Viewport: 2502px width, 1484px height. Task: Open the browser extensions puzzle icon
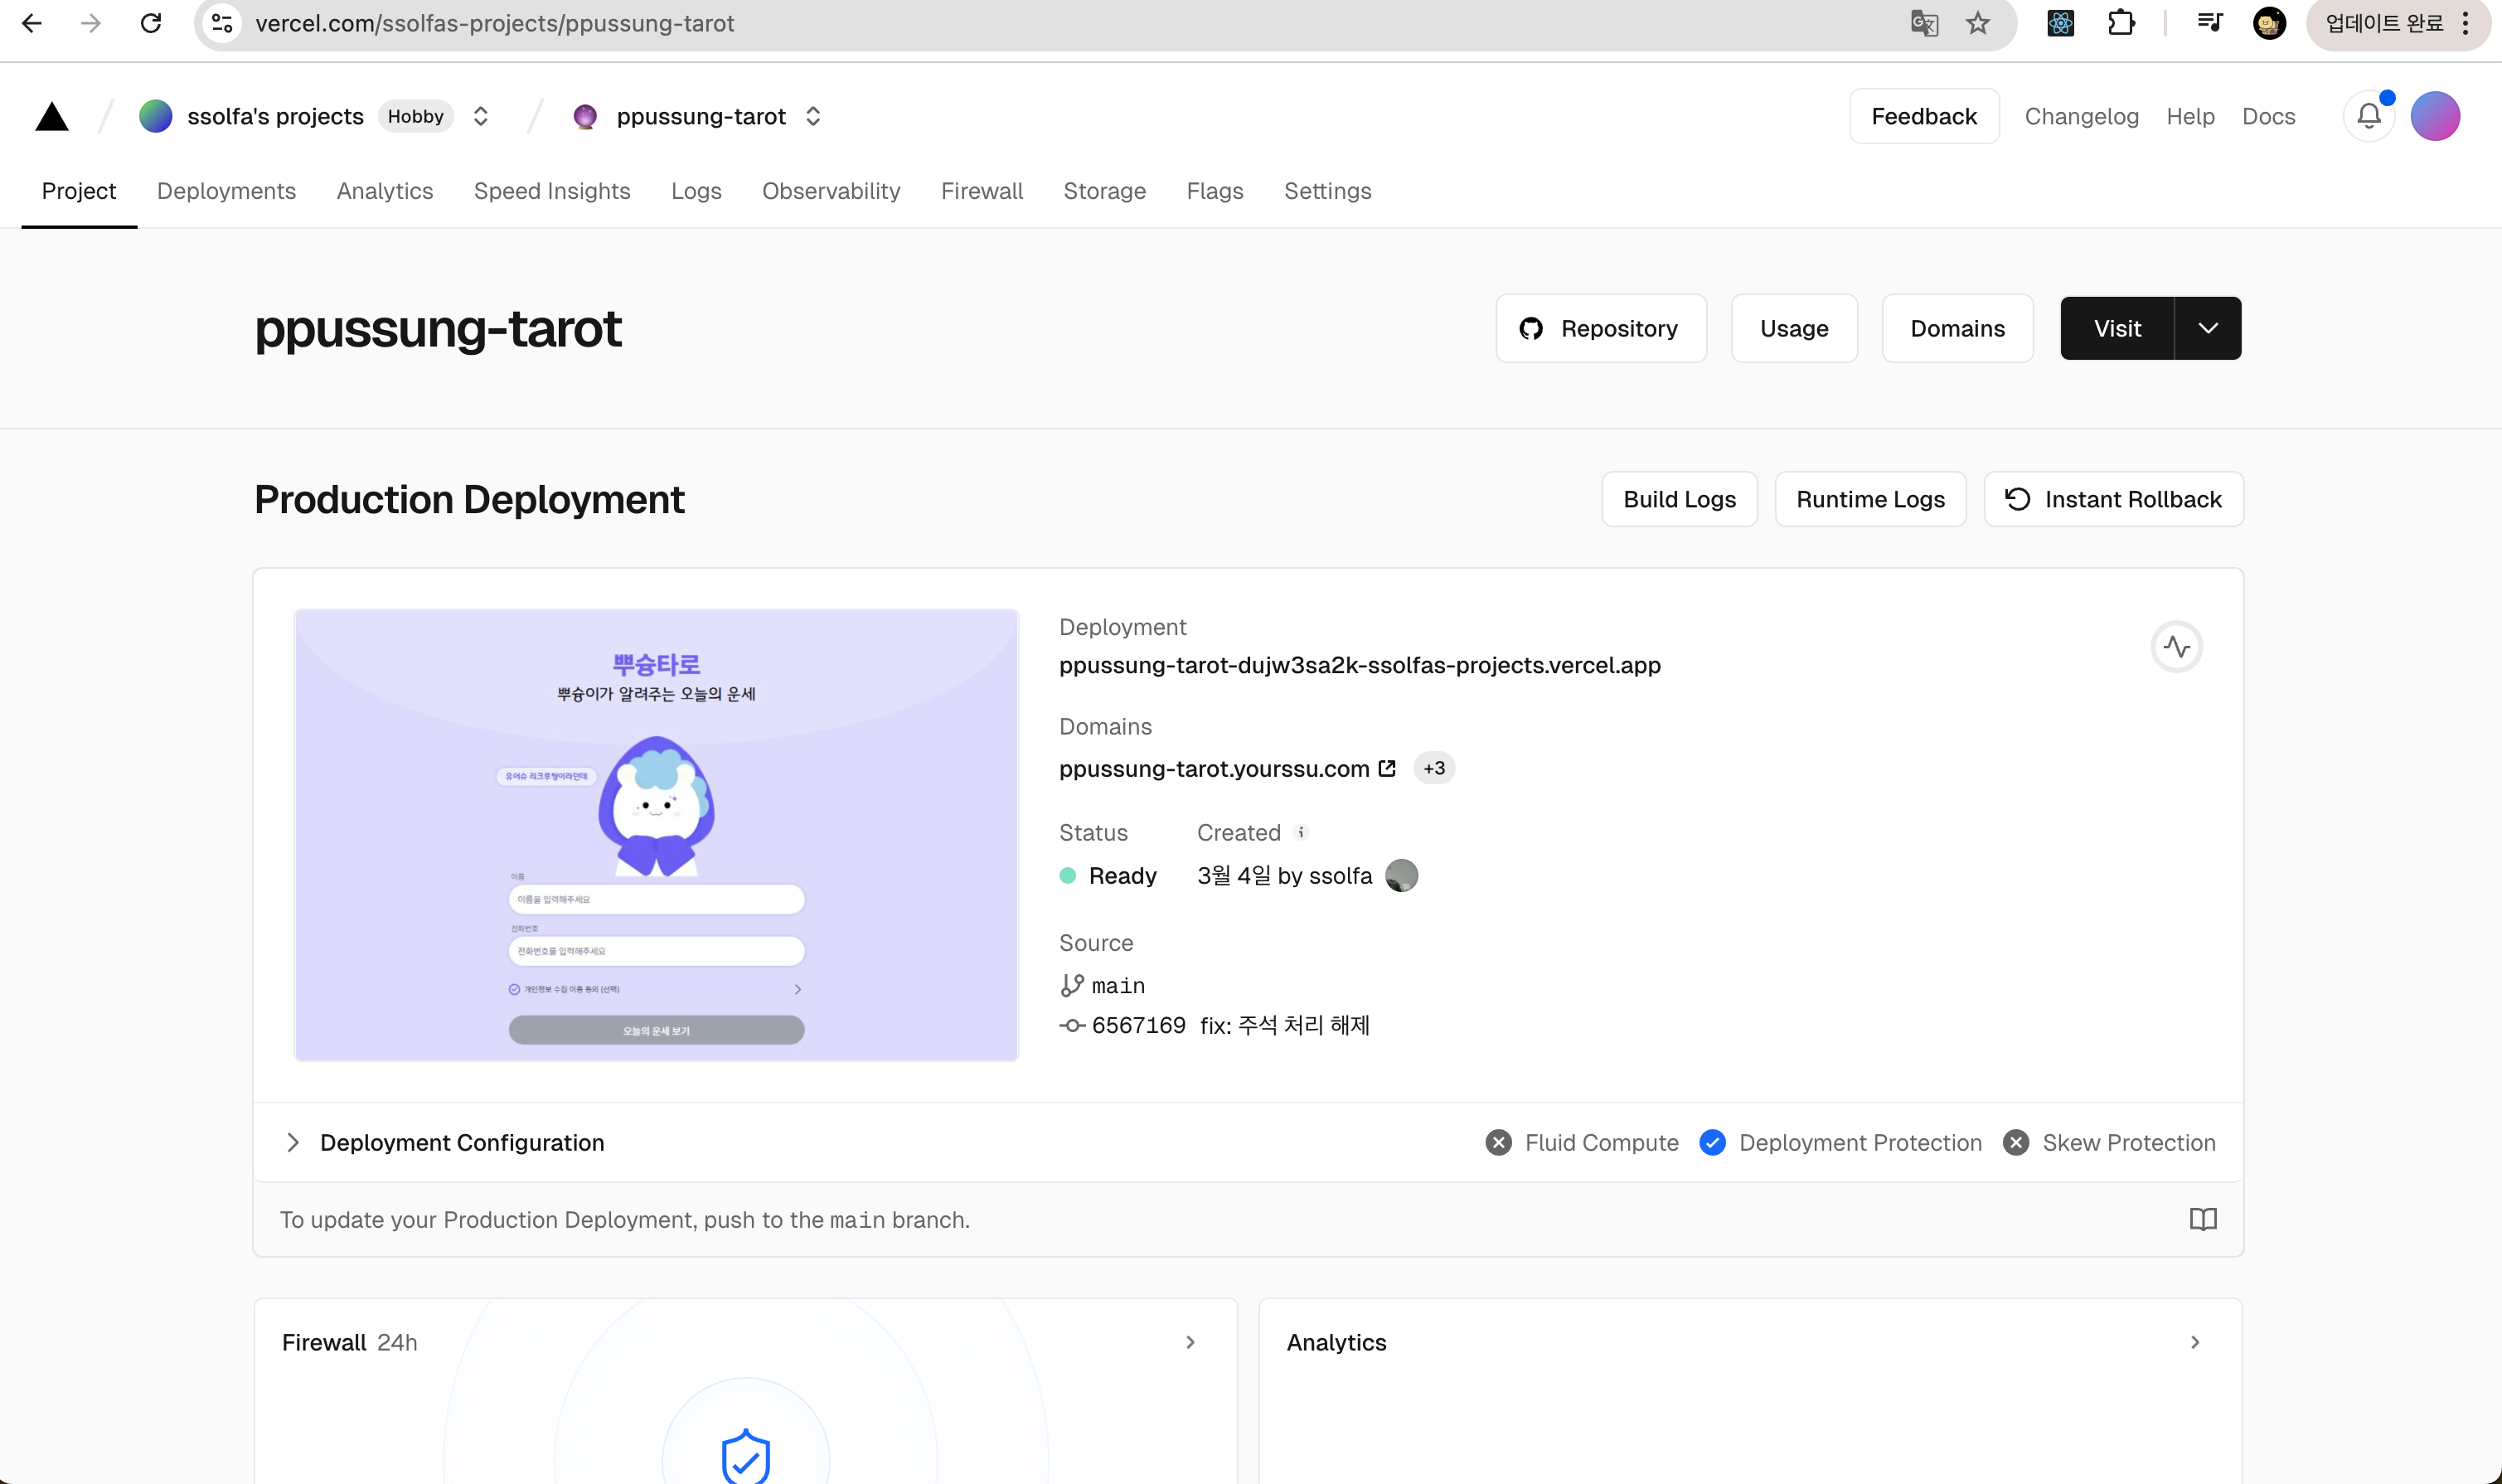(2121, 23)
